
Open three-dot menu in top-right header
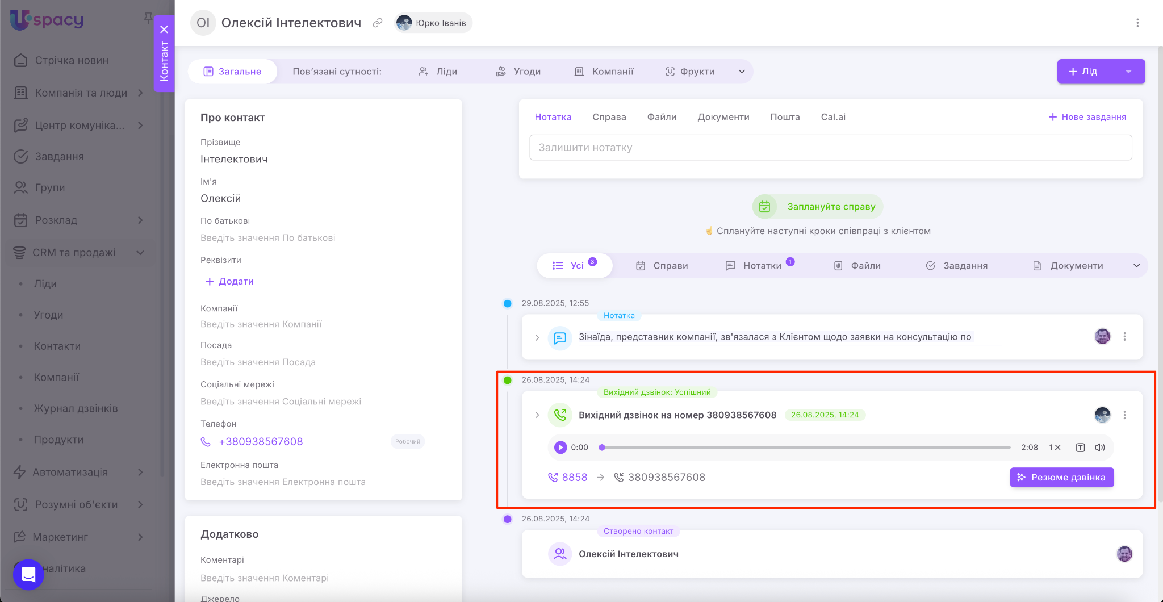pyautogui.click(x=1137, y=23)
